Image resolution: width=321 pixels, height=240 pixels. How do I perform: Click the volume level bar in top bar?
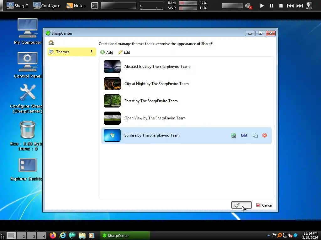232,6
